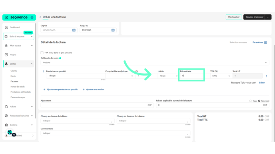
Task: Go to Notes de crédit
Action: 18,87
